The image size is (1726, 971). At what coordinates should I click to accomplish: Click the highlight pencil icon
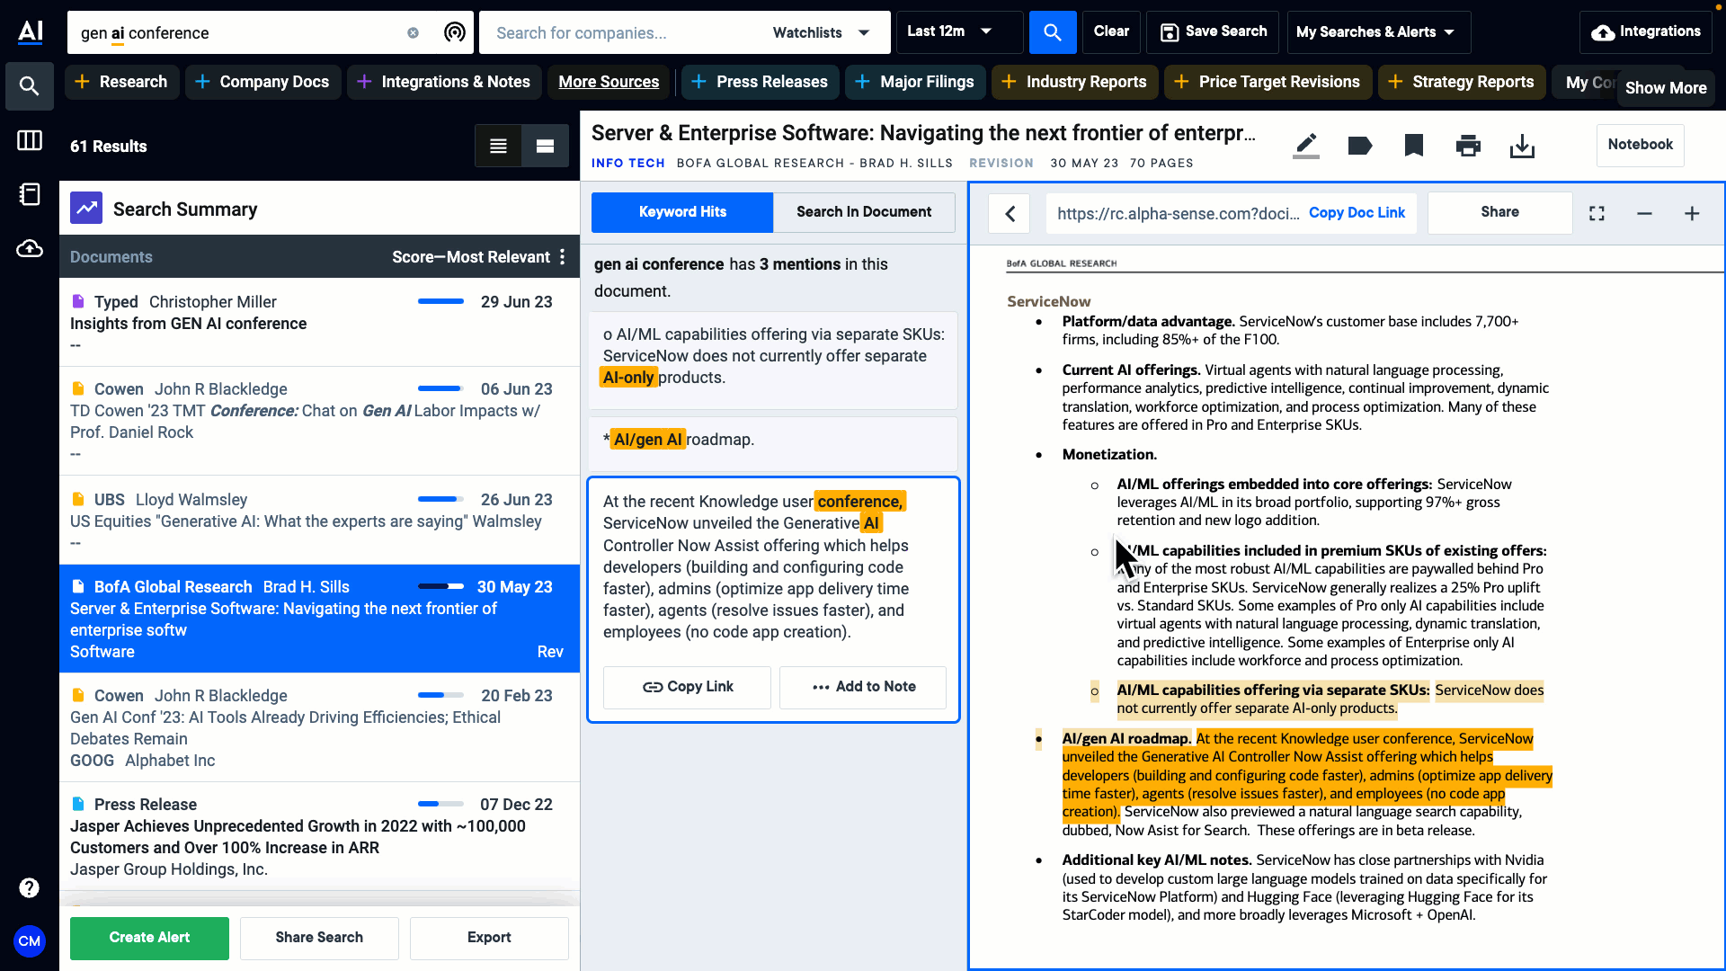coord(1306,145)
